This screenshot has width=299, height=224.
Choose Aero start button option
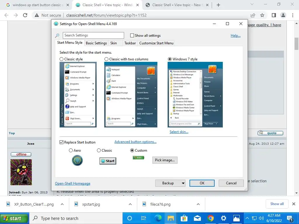click(71, 150)
